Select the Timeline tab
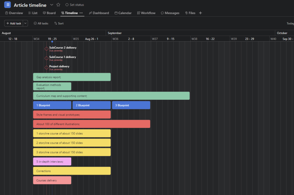This screenshot has width=294, height=195. coord(69,13)
